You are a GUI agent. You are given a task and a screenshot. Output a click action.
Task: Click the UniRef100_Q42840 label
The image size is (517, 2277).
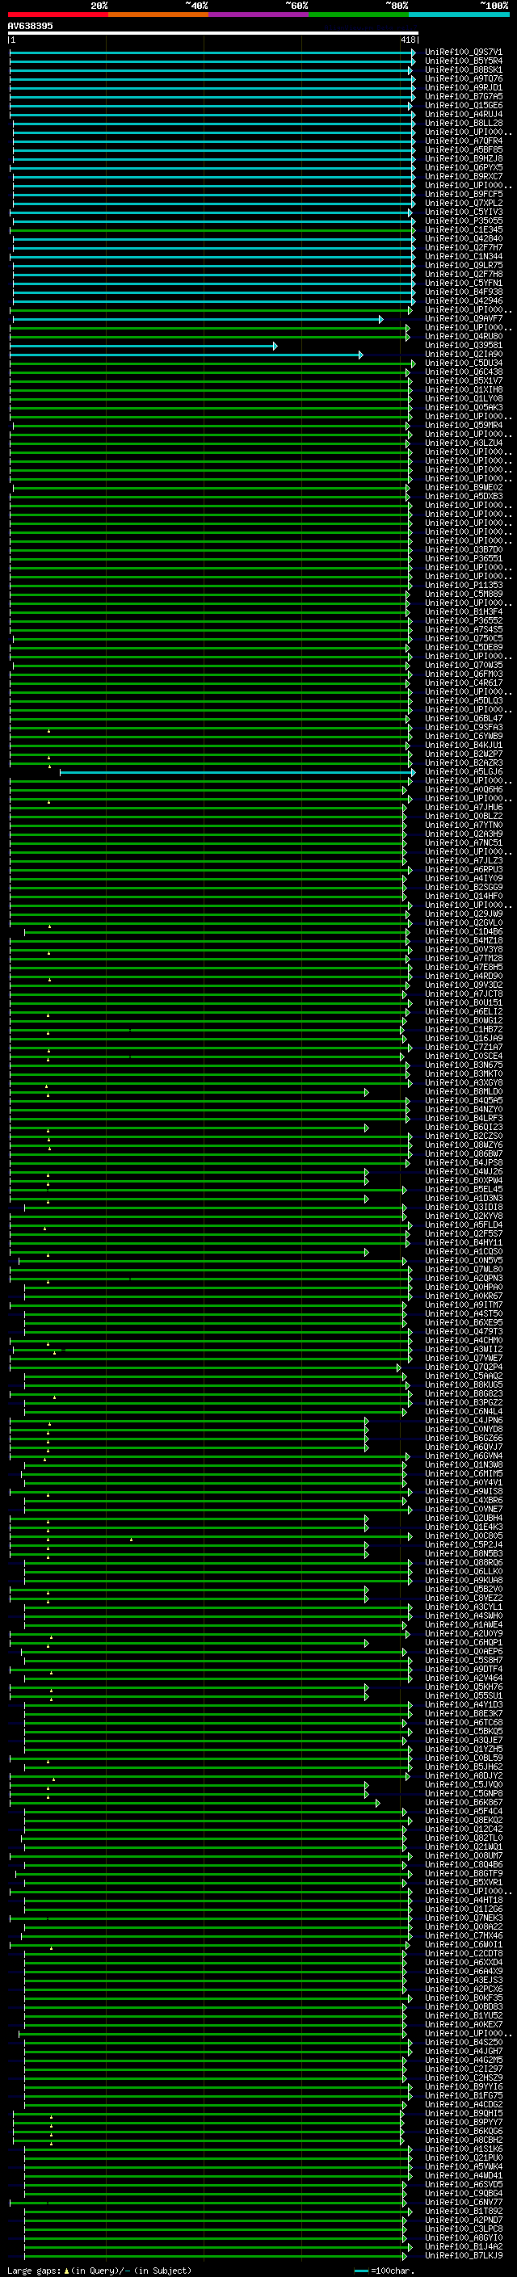pyautogui.click(x=463, y=238)
